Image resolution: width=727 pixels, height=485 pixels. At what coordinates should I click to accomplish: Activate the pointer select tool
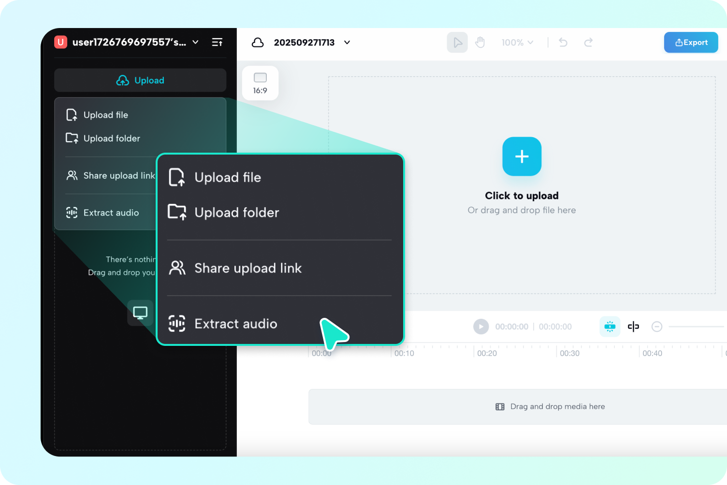(457, 43)
